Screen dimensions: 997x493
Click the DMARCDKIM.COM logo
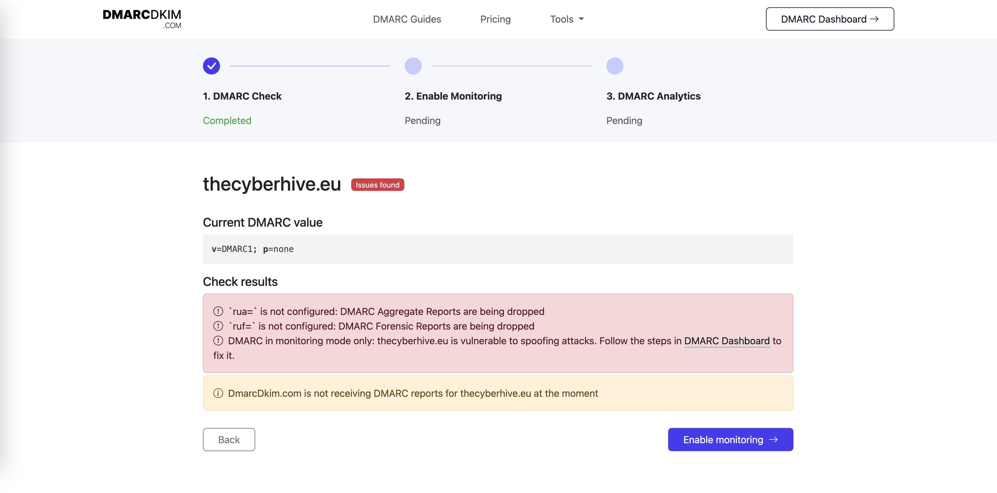142,19
